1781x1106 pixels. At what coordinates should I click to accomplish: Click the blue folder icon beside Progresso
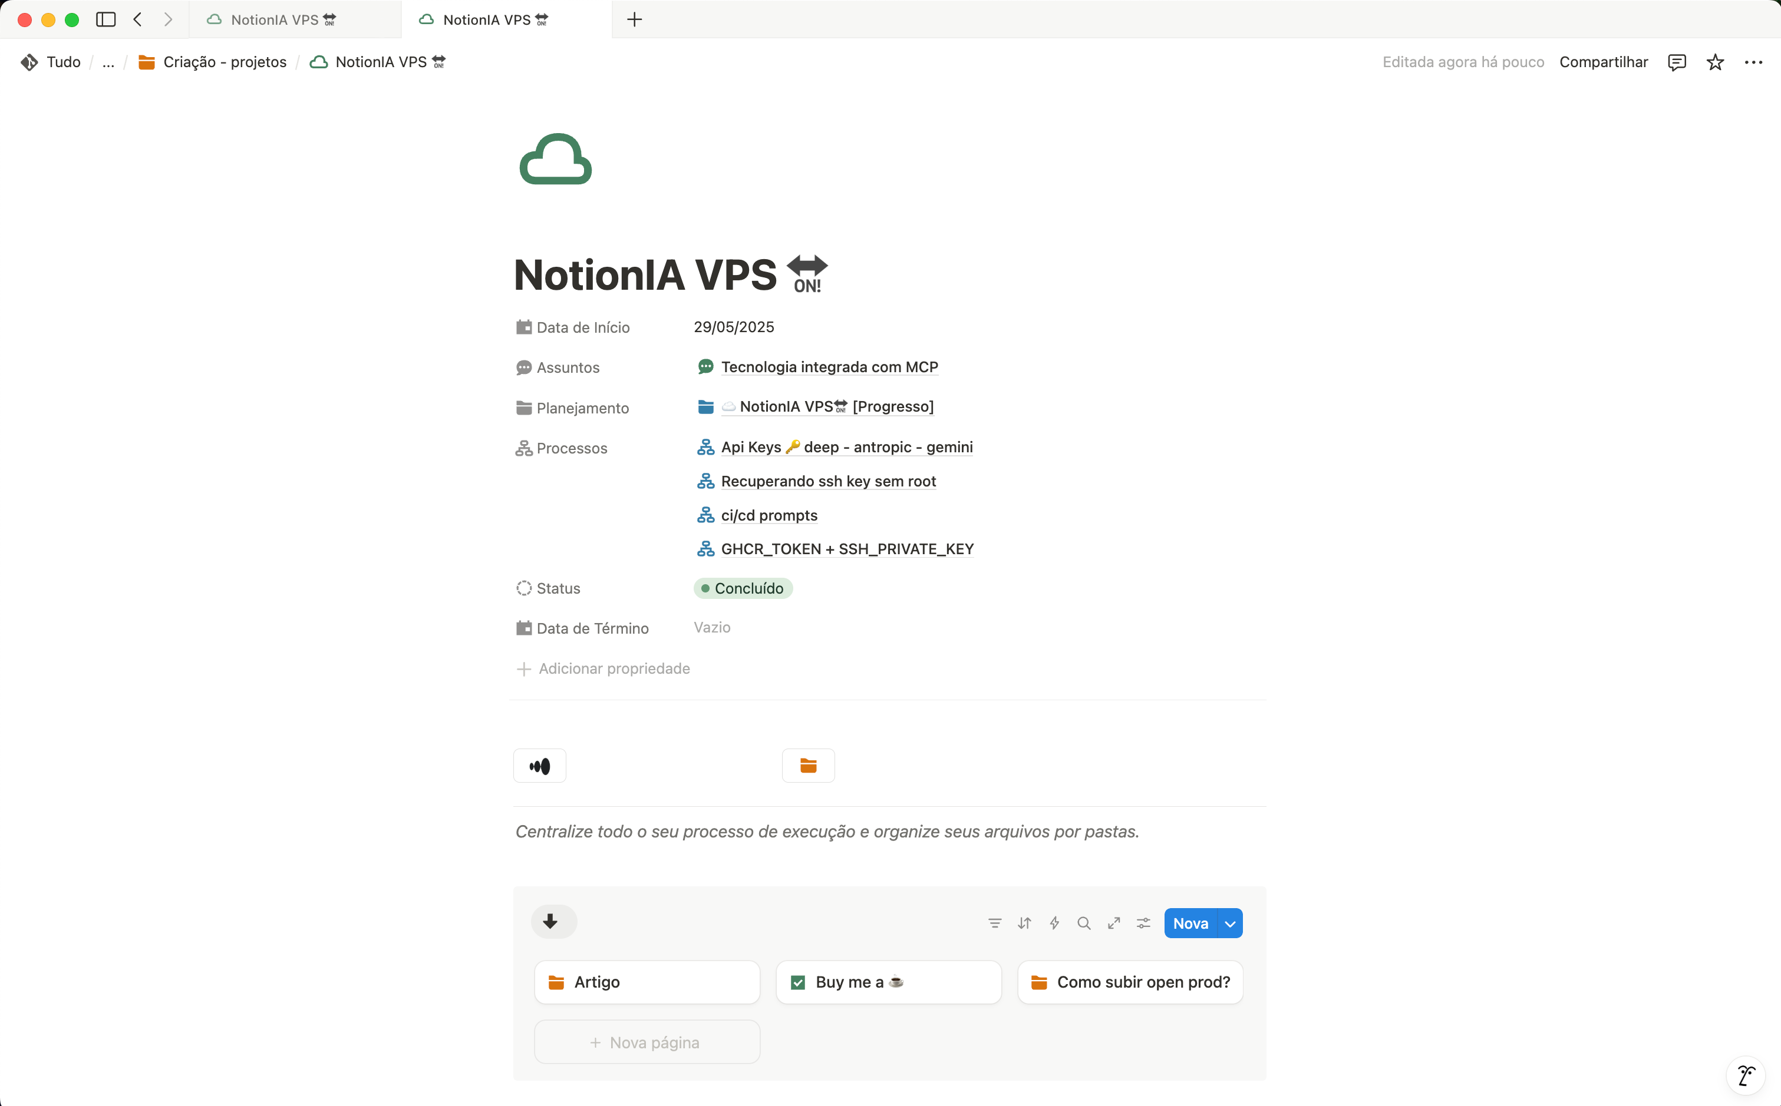705,407
